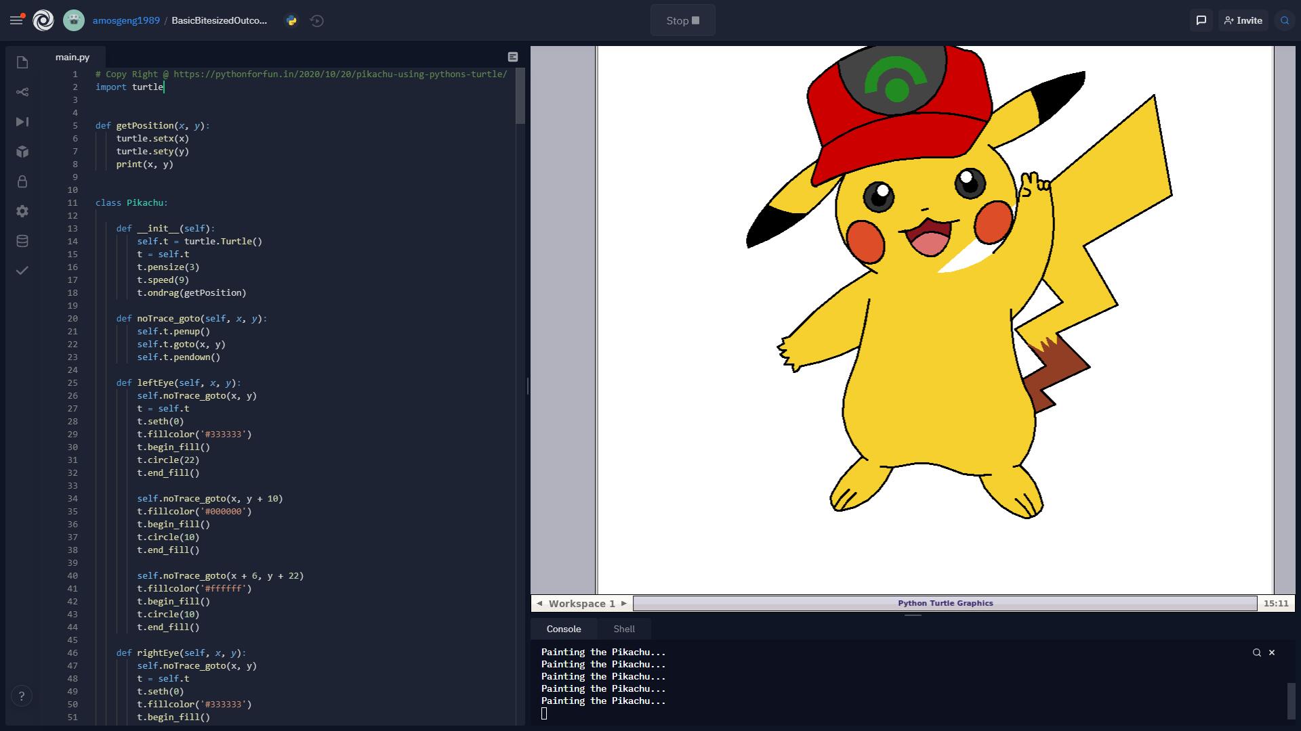Click the line 't.speed(9)'
1301x731 pixels.
tap(163, 280)
